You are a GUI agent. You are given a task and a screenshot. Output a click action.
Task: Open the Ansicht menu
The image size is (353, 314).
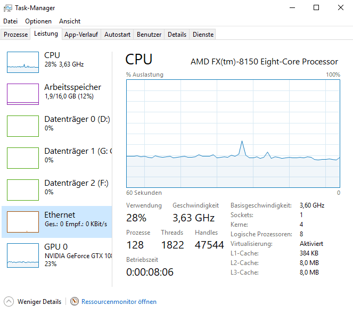tap(70, 21)
